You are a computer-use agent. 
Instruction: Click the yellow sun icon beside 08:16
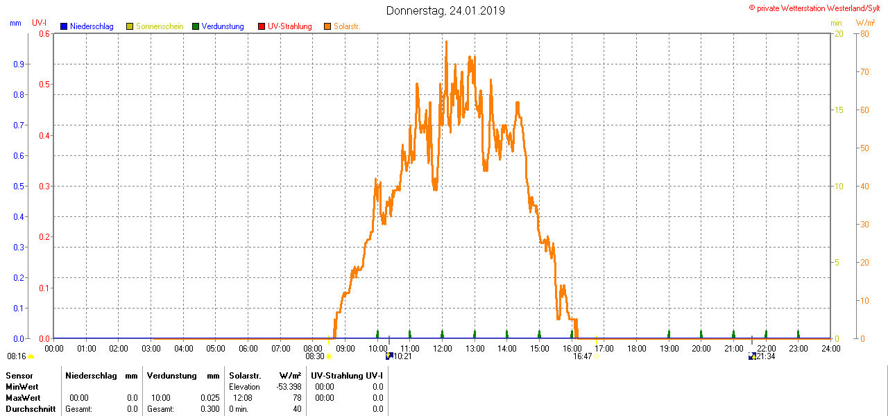31,356
